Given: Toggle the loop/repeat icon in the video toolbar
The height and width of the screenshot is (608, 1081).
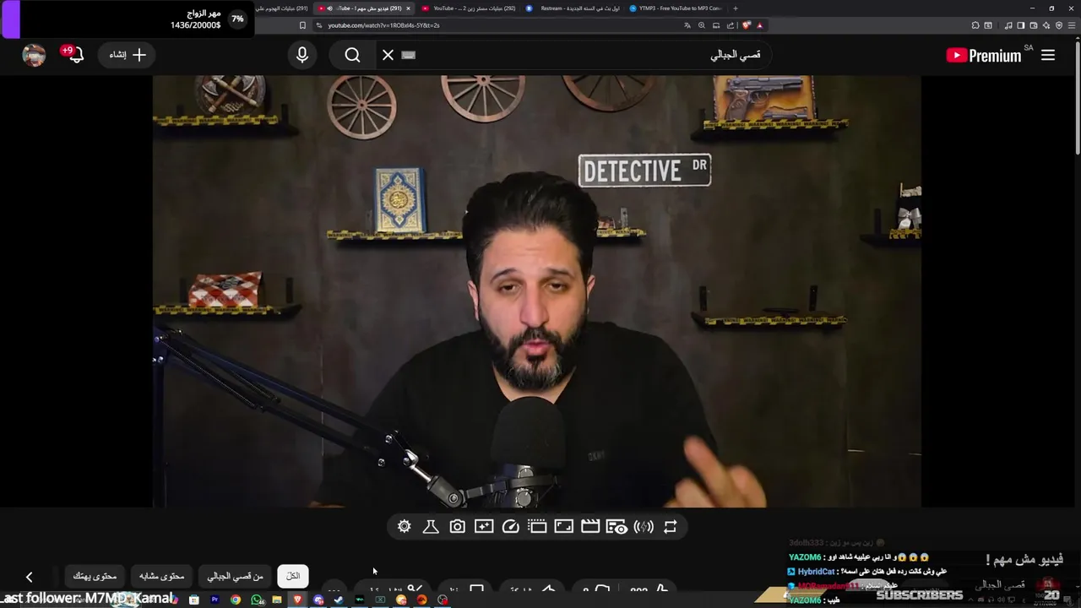Looking at the screenshot, I should (x=670, y=526).
